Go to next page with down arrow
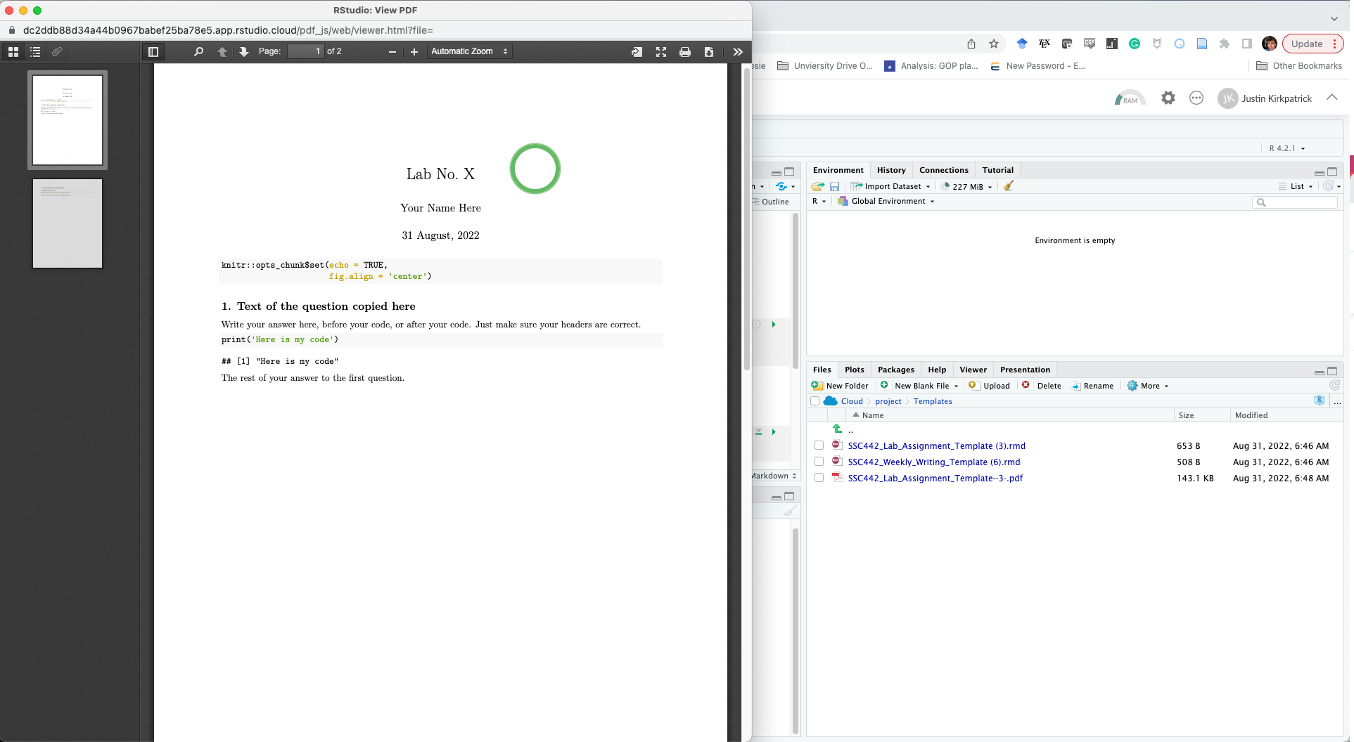This screenshot has width=1354, height=742. (x=243, y=51)
